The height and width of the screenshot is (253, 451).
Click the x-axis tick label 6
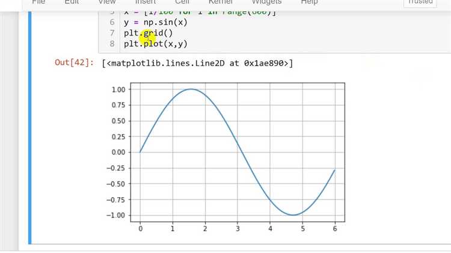tap(335, 228)
